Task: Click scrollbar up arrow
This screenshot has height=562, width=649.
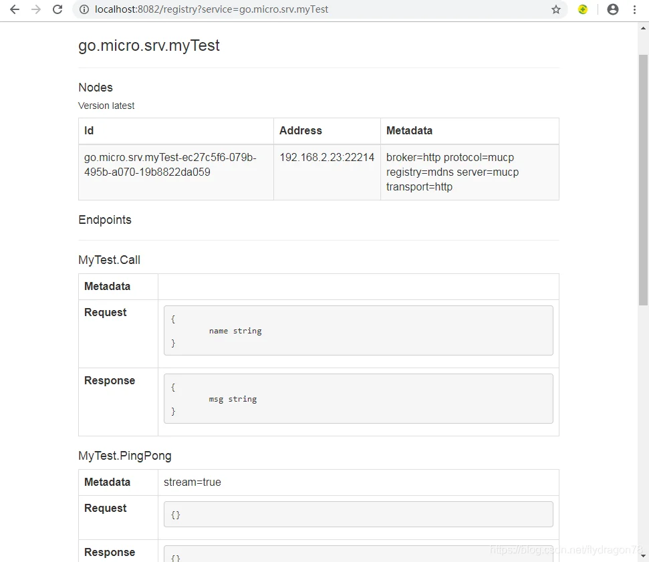Action: (643, 29)
